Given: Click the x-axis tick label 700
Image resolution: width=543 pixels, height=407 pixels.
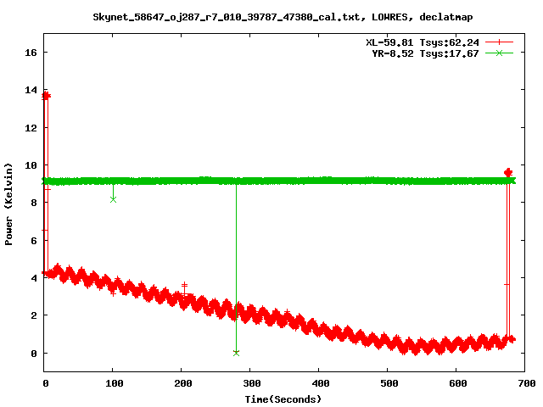Looking at the screenshot, I should coord(526,383).
